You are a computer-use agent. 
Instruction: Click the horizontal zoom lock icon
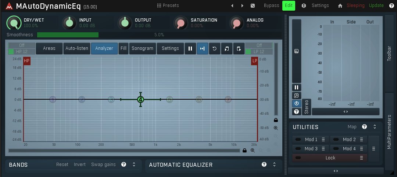[x=244, y=151]
